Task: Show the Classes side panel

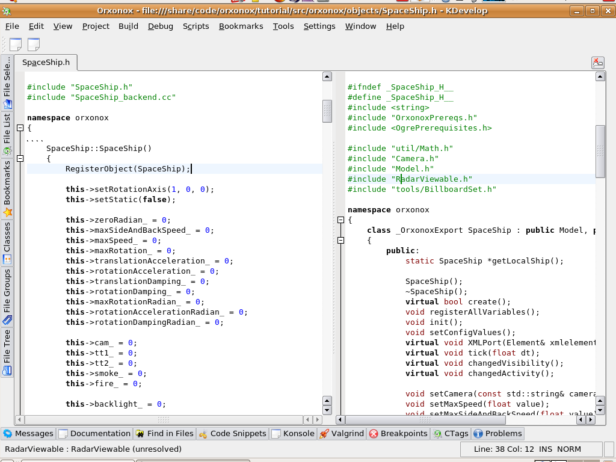Action: pos(7,242)
